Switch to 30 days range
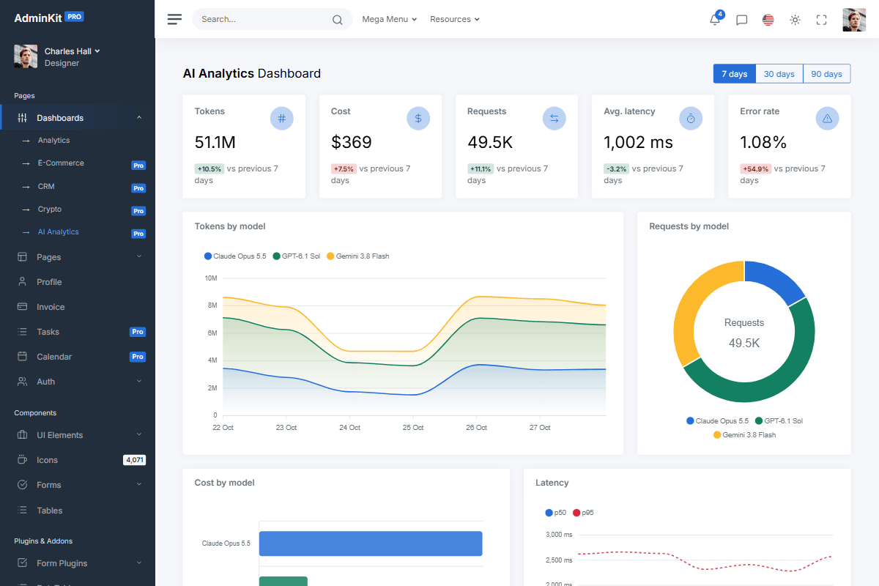The width and height of the screenshot is (879, 586). pos(779,74)
